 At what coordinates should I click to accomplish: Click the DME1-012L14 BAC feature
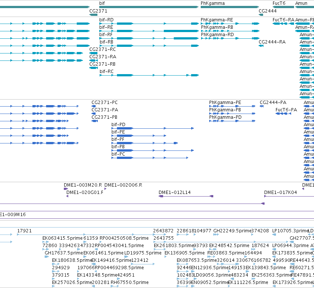point(186,196)
